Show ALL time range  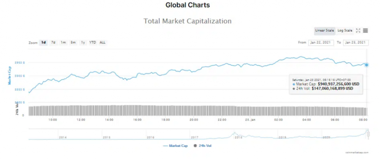(x=102, y=43)
